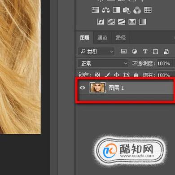Viewport: 175px width, 175px height.
Task: Add a Selective Color adjustment
Action: pyautogui.click(x=132, y=22)
